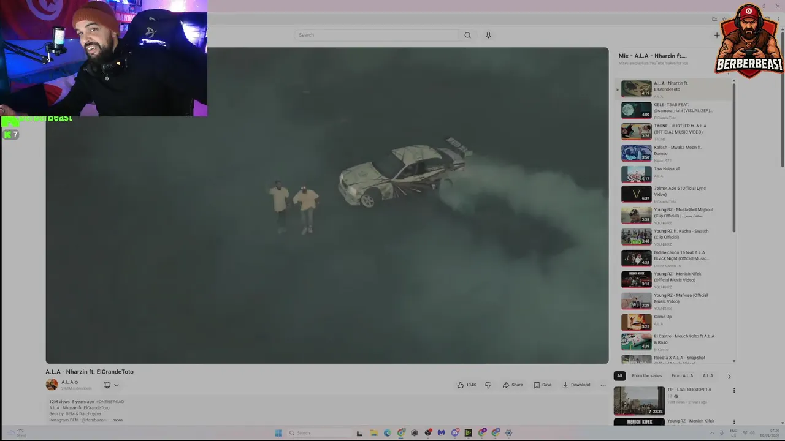This screenshot has height=441, width=785.
Task: Open the Windows Start menu
Action: point(278,432)
